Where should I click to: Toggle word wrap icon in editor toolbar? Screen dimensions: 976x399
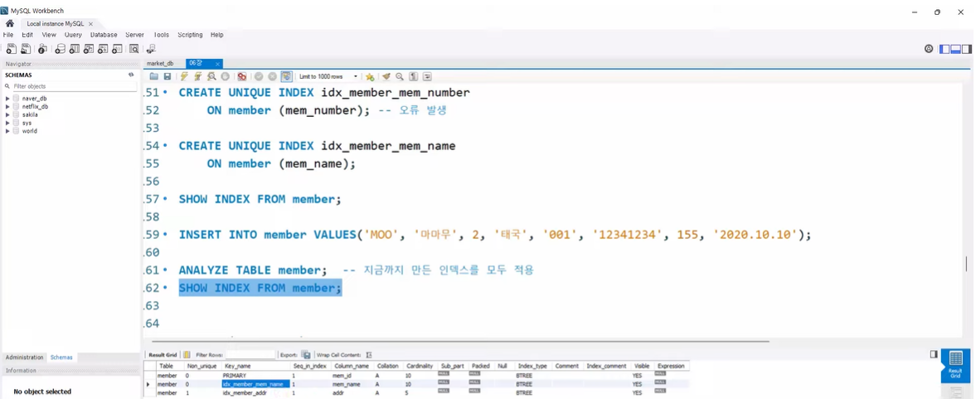427,76
